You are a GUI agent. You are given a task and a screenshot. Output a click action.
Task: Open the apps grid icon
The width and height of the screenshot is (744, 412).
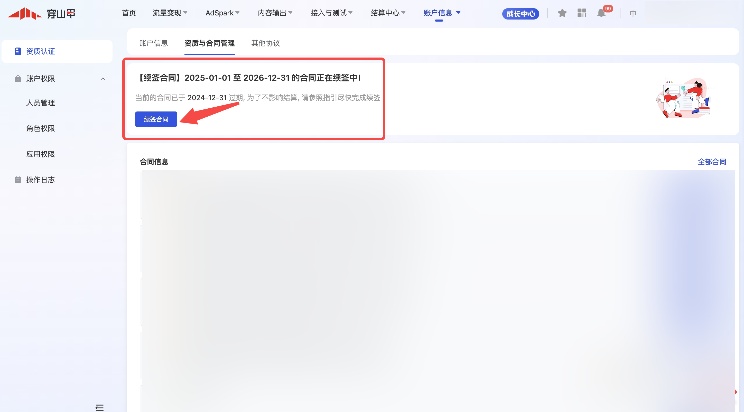582,13
